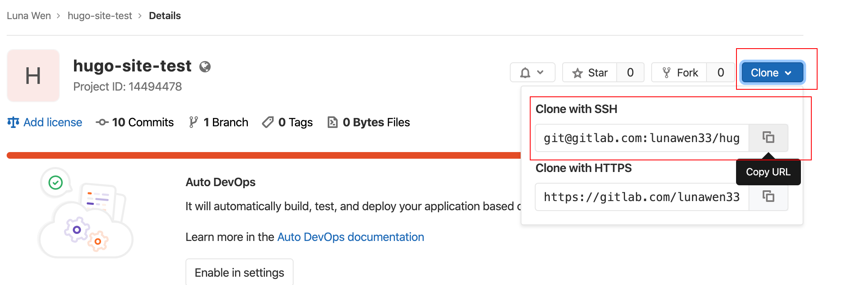Copy the HTTPS clone URL
845x285 pixels.
click(x=768, y=197)
